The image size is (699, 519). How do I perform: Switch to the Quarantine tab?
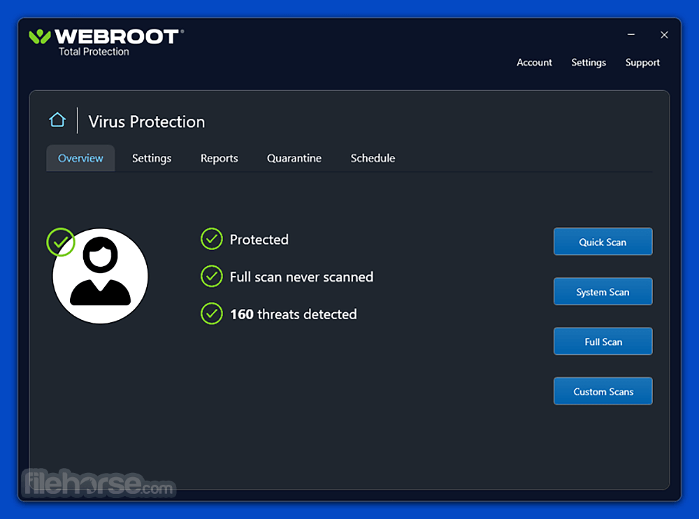coord(294,158)
